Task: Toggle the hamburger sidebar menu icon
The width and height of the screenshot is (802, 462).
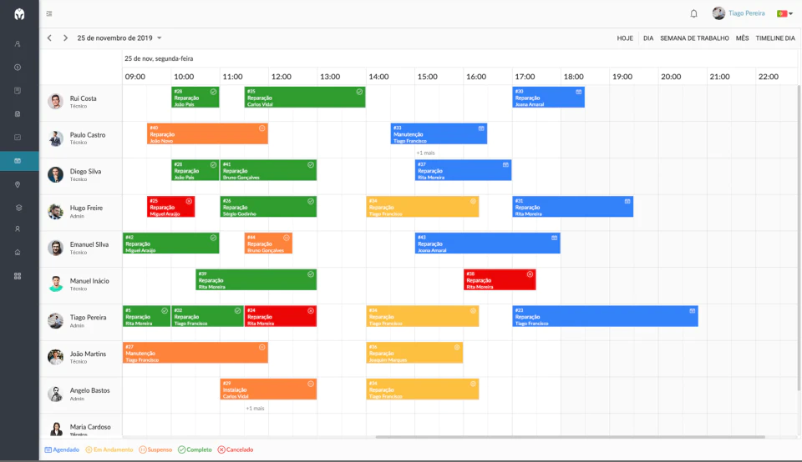Action: 49,14
